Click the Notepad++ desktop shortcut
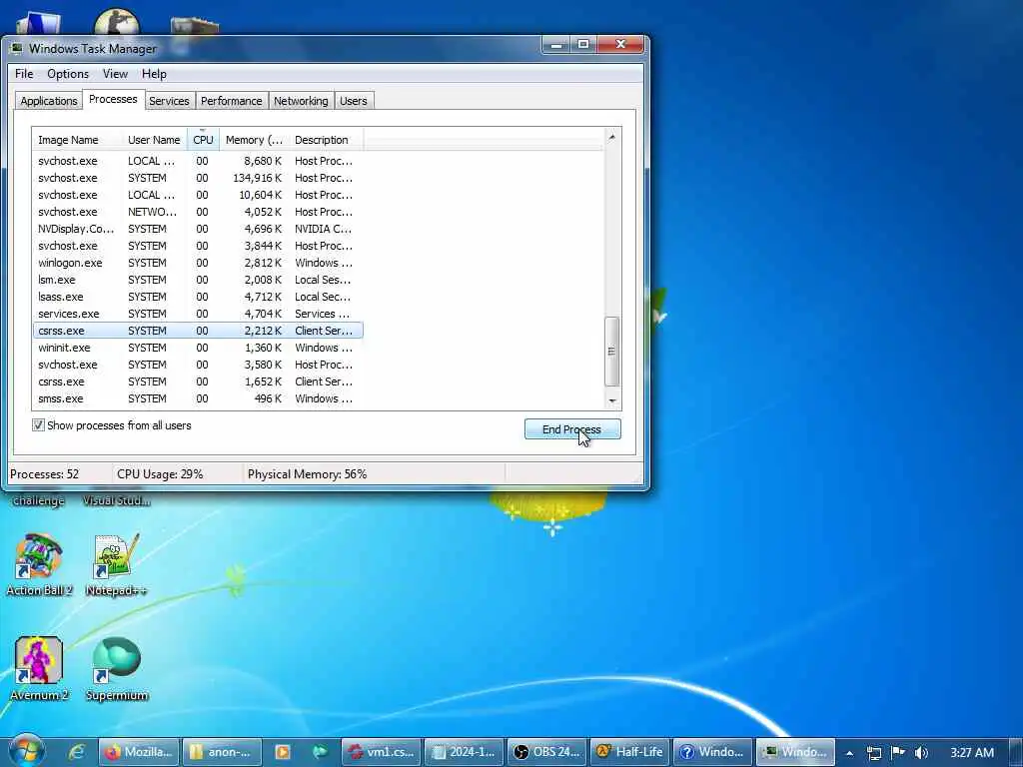1023x767 pixels. point(116,565)
